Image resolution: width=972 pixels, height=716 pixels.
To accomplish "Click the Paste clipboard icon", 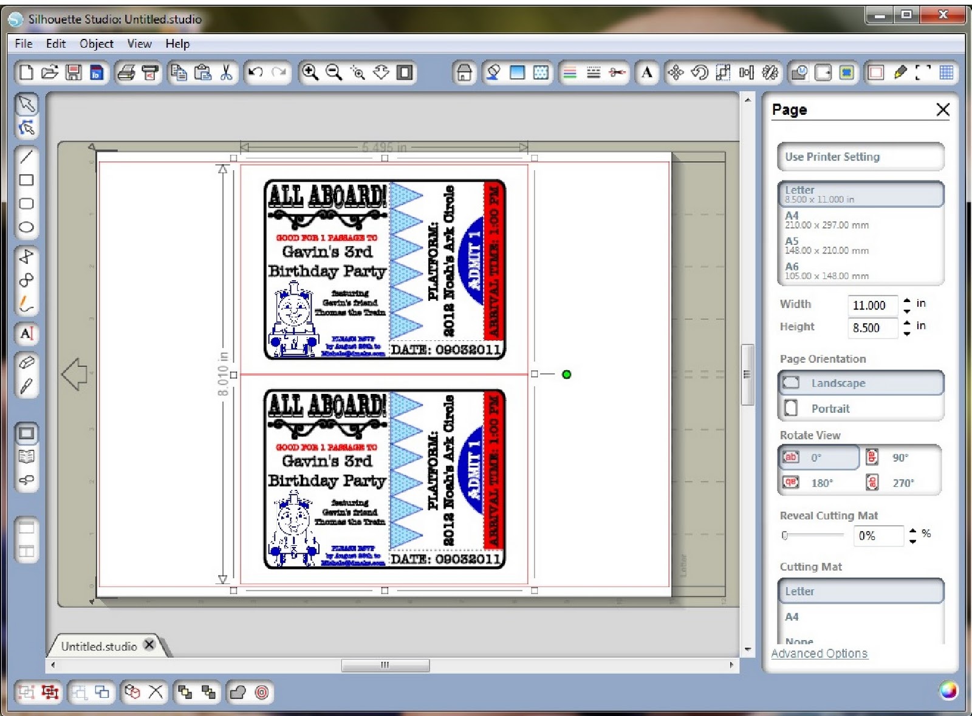I will coord(202,73).
